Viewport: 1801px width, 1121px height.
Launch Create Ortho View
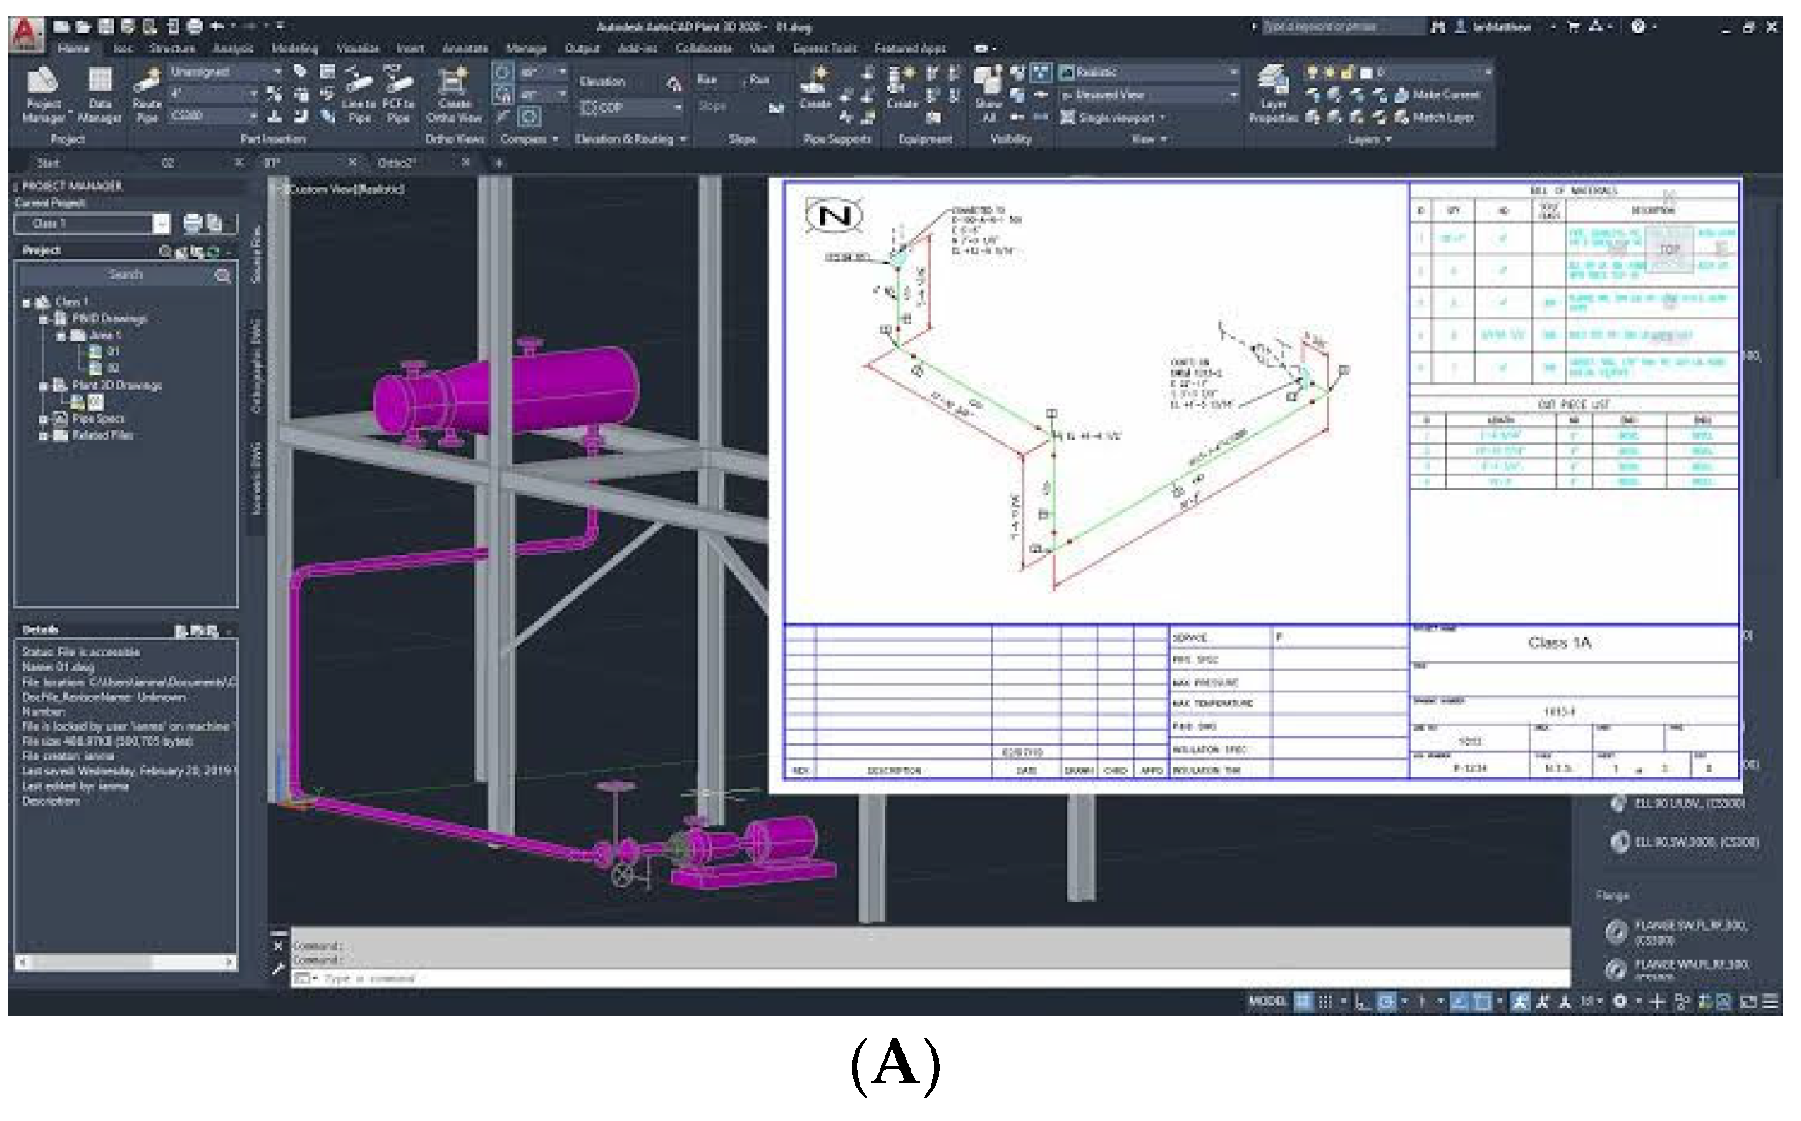pyautogui.click(x=454, y=95)
